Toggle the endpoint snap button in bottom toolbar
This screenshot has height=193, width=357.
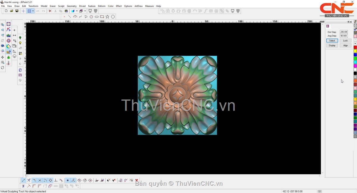[x=24, y=181]
